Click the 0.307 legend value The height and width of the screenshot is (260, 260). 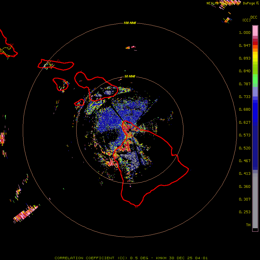click(245, 199)
